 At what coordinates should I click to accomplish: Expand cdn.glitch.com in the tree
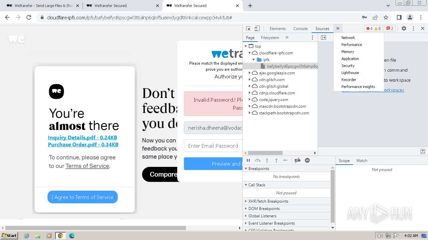click(249, 80)
